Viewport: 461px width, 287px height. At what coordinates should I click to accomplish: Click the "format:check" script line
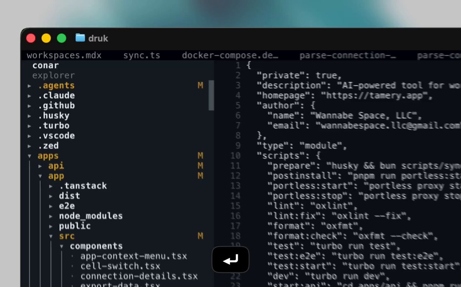pyautogui.click(x=353, y=236)
